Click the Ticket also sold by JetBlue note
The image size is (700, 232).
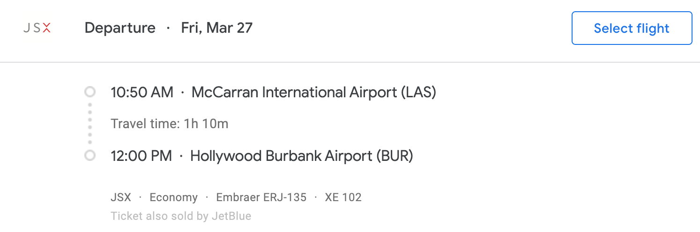pos(181,216)
